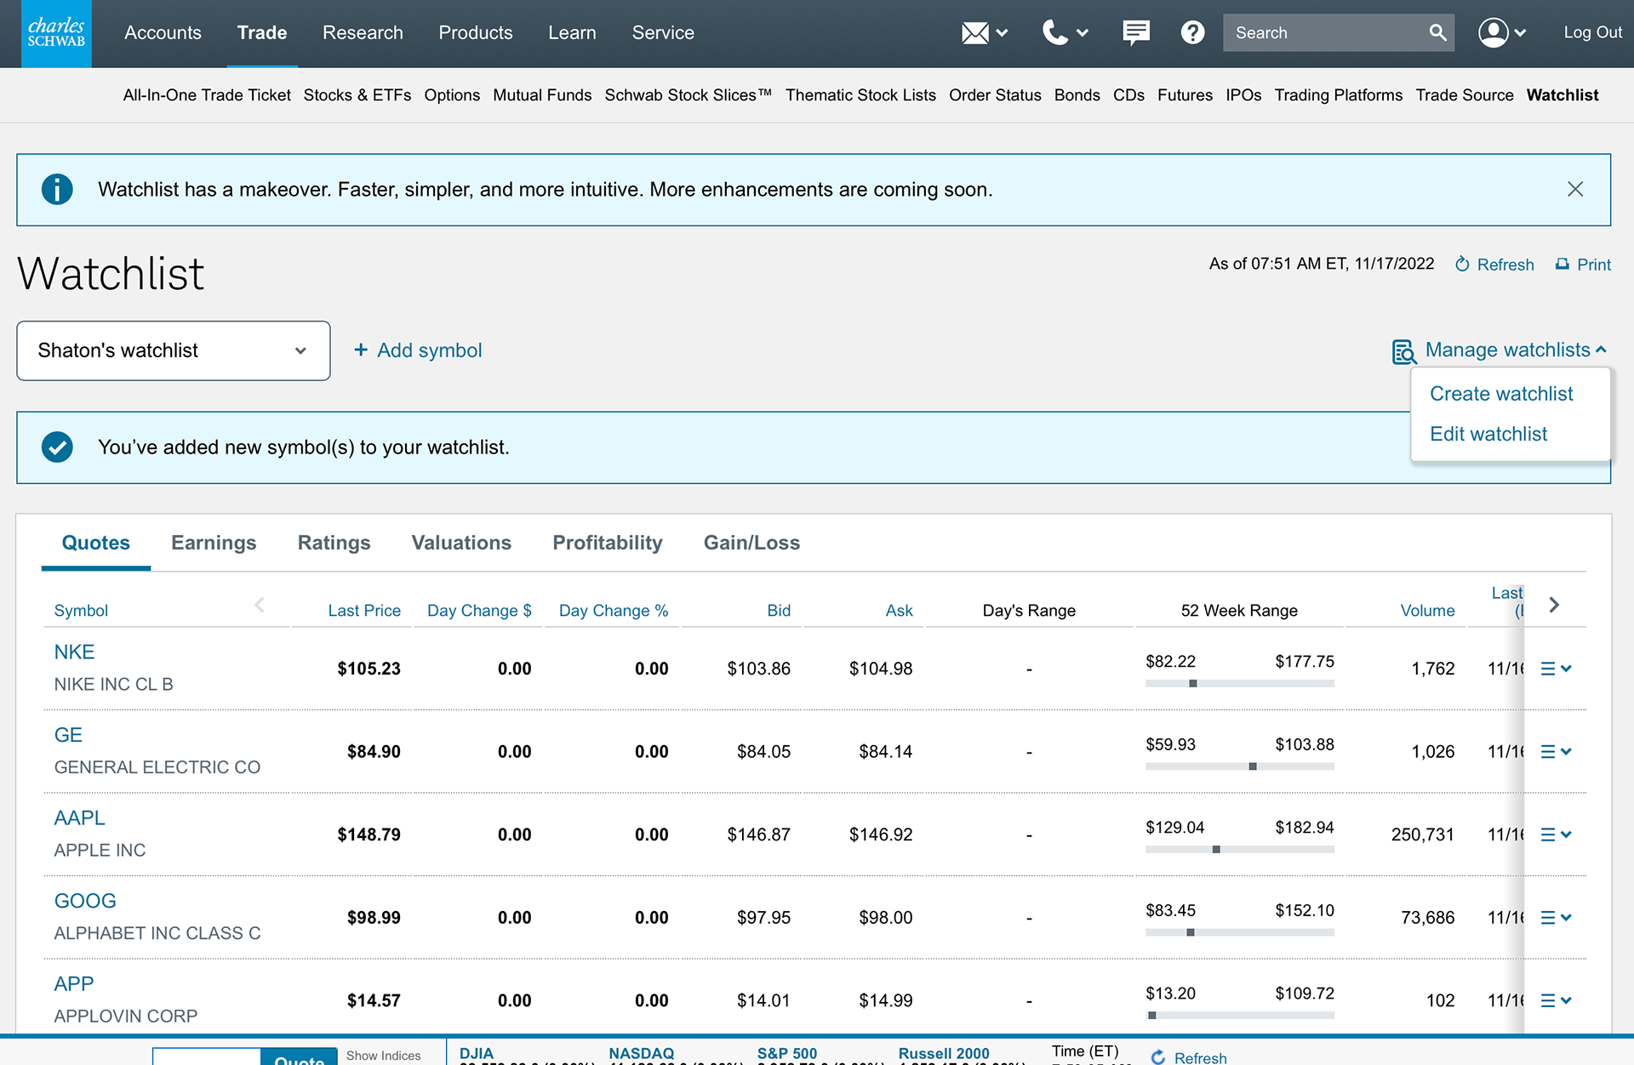Open the mail dropdown chevron
This screenshot has height=1065, width=1634.
1002,33
